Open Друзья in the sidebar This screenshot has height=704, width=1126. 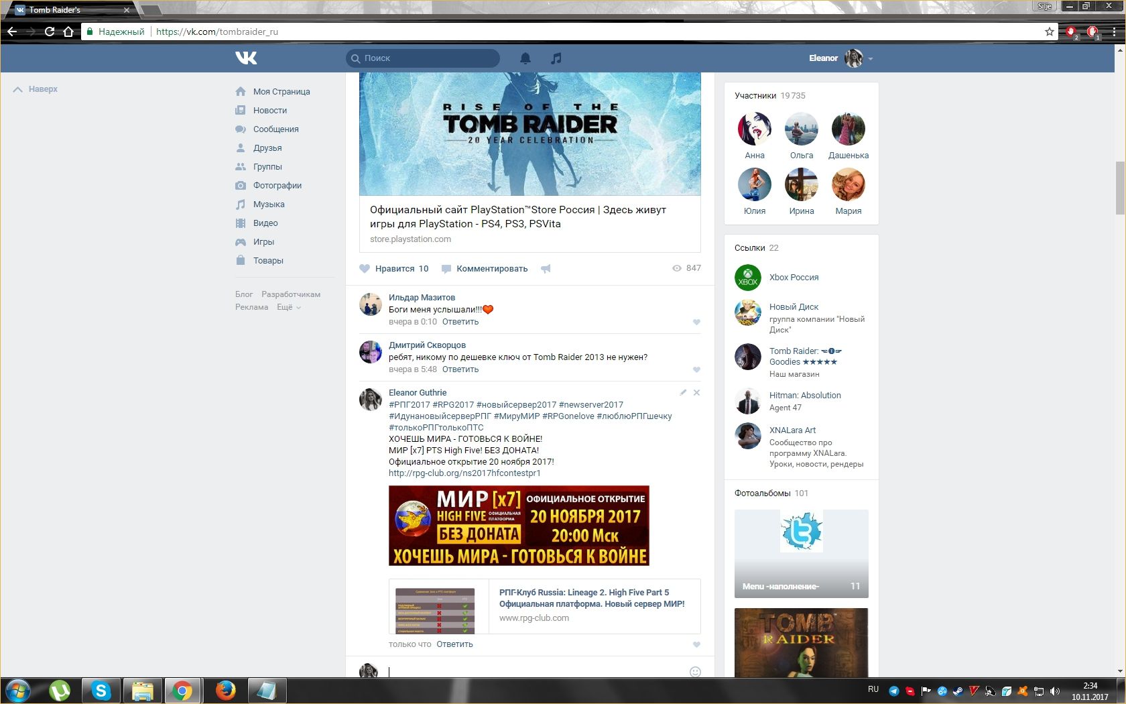pyautogui.click(x=267, y=148)
